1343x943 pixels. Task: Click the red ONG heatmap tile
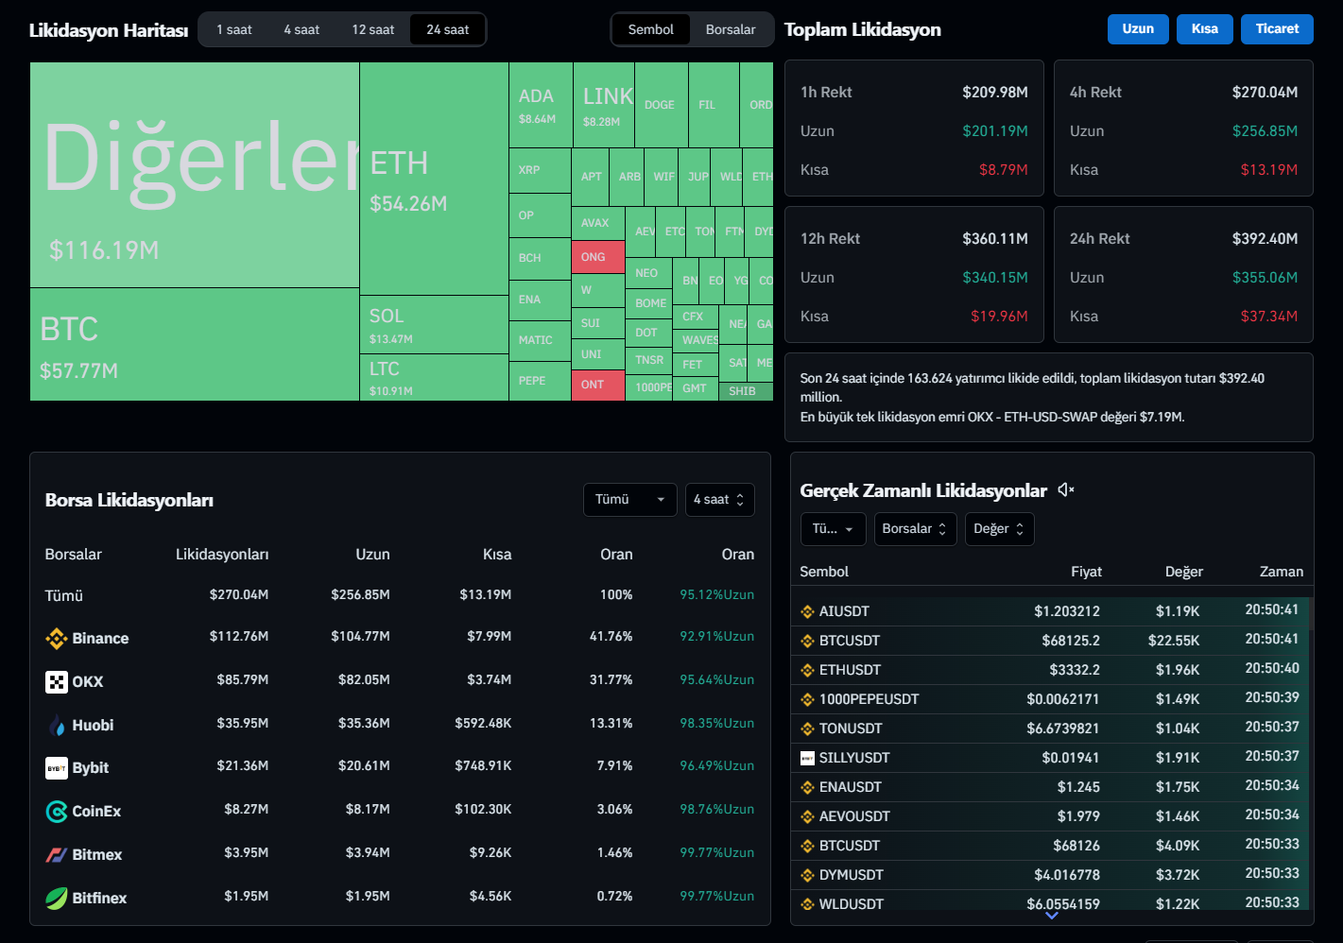597,257
